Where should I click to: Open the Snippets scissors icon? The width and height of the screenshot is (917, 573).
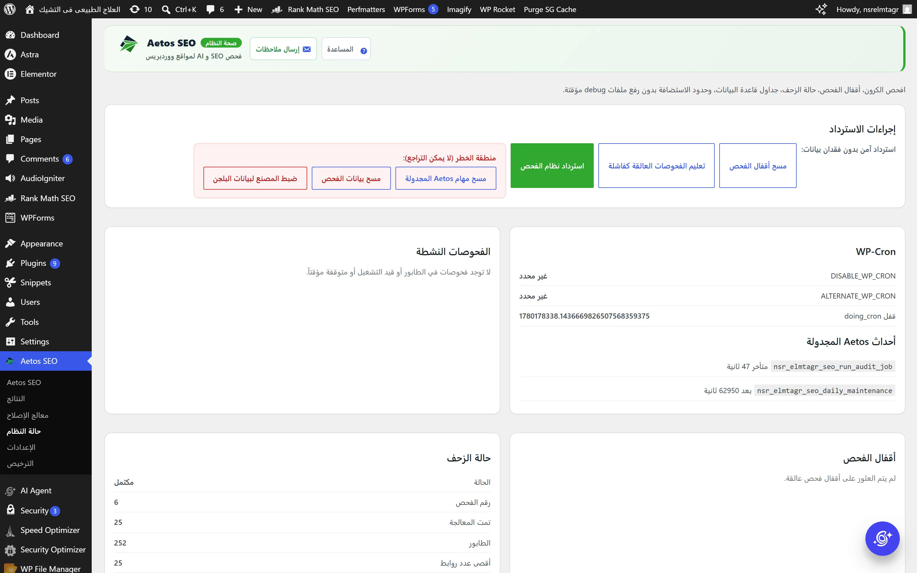coord(10,282)
